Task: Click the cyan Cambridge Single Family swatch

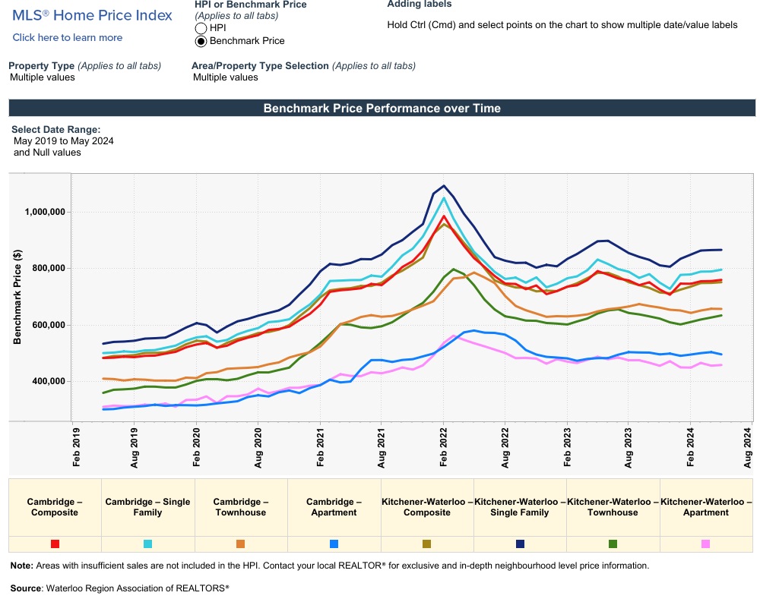Action: tap(147, 544)
